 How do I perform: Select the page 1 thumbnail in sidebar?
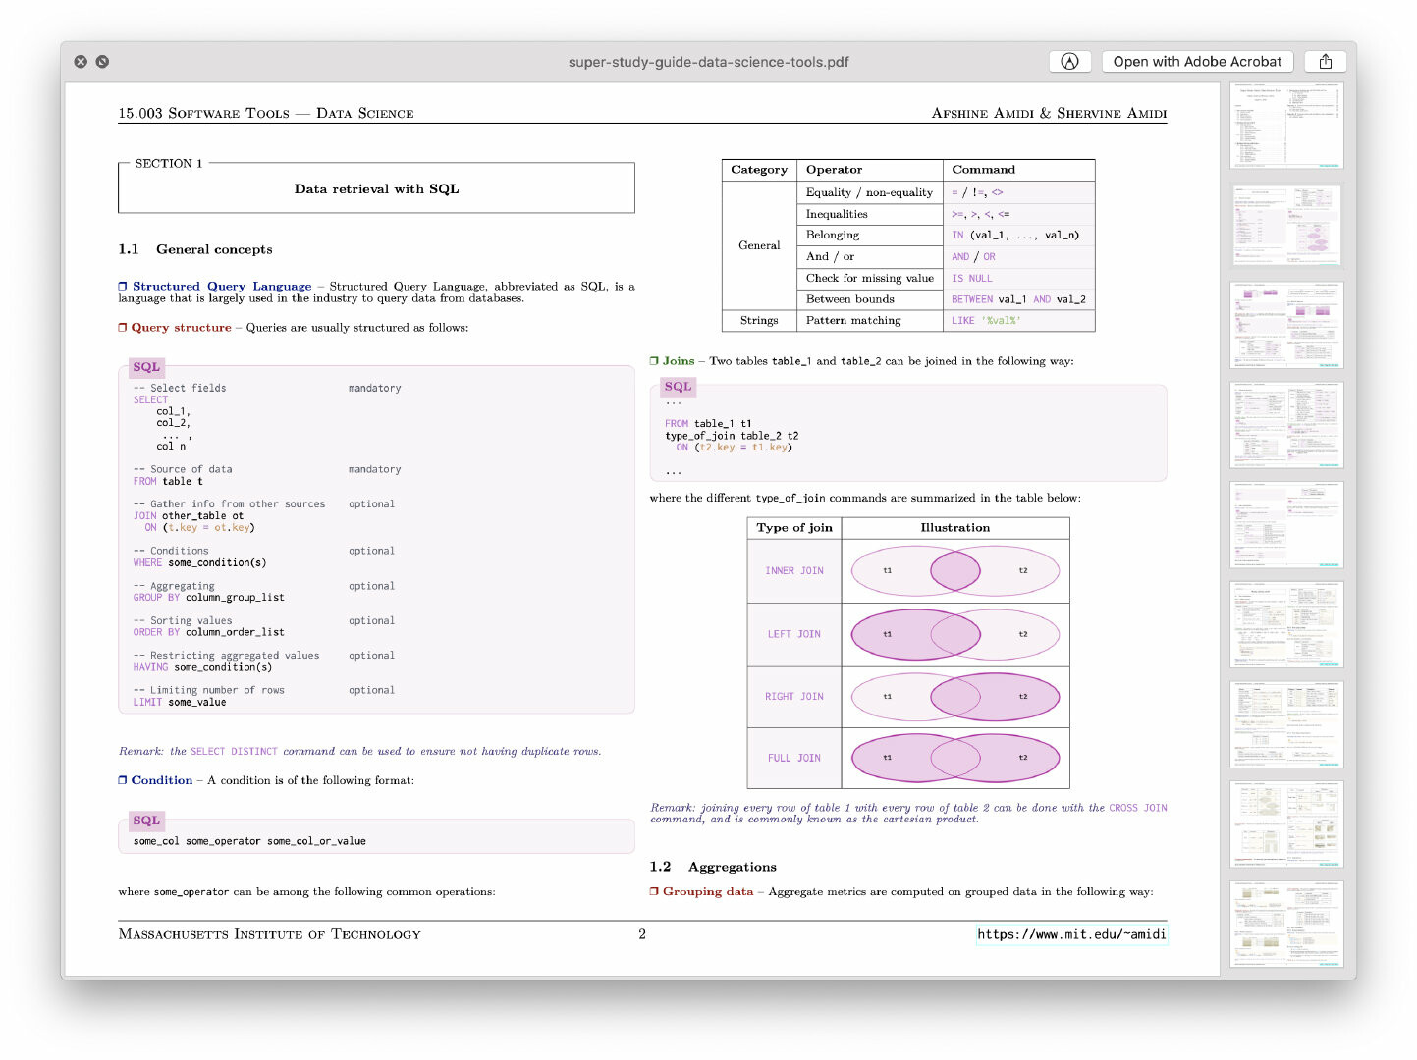pos(1286,126)
